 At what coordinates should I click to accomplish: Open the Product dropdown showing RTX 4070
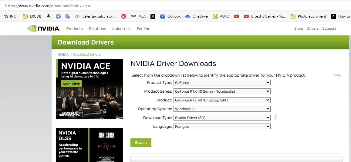222,100
